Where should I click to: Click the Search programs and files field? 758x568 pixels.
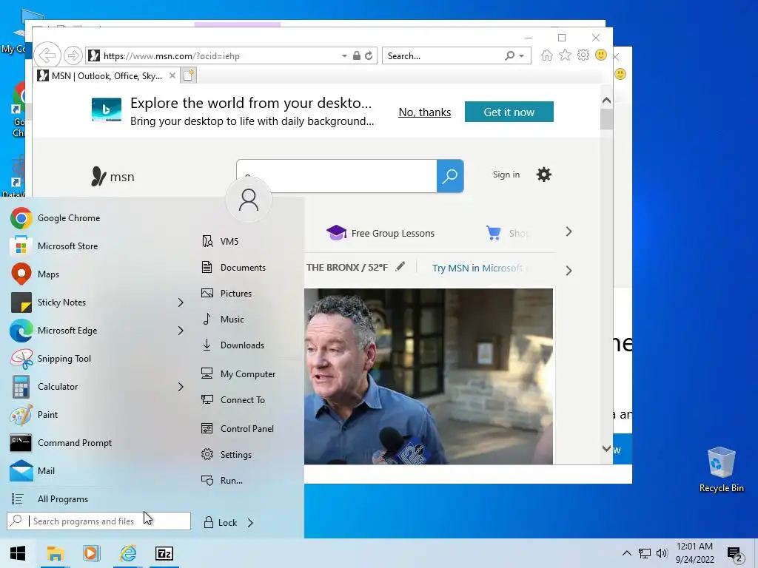pos(98,521)
